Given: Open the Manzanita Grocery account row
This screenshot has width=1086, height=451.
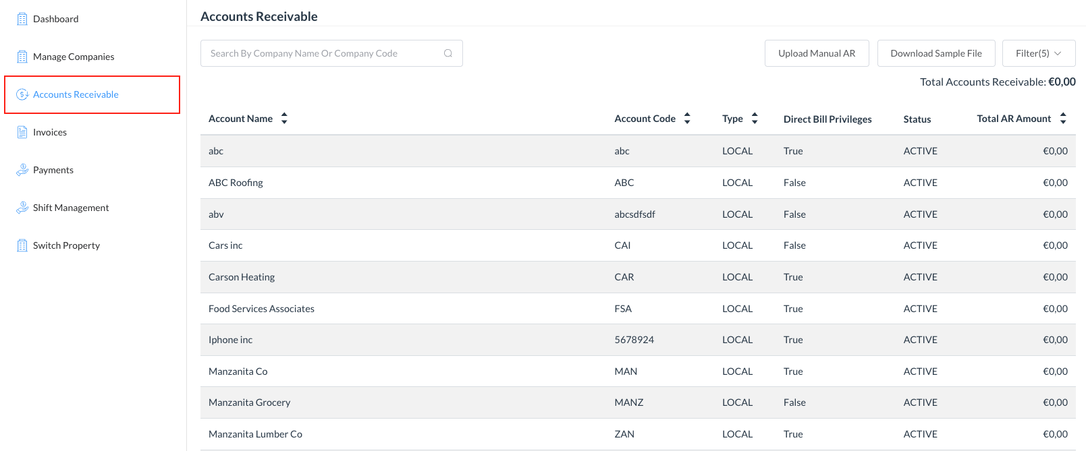Looking at the screenshot, I should click(249, 402).
